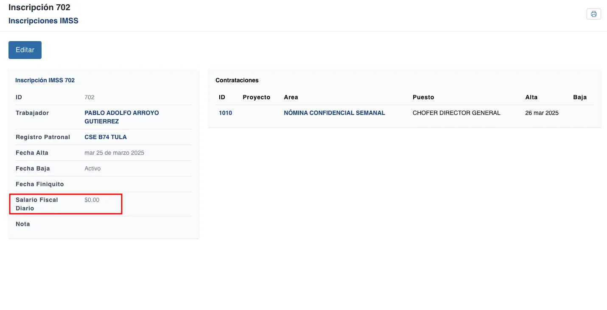Open the Inscripciones IMSS breadcrumb link

[x=43, y=21]
